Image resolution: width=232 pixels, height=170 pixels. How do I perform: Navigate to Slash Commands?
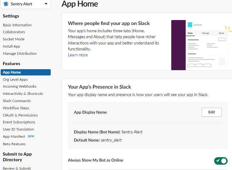[17, 101]
